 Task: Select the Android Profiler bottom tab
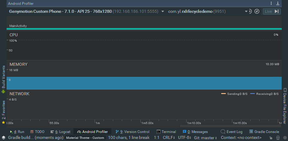pos(93,132)
